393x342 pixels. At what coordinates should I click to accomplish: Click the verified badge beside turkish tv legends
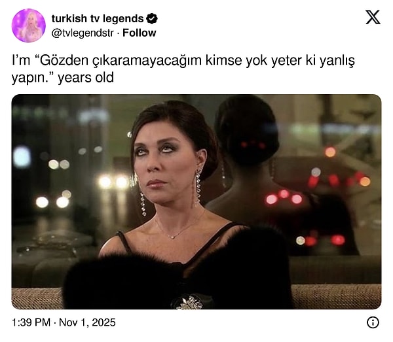click(152, 19)
